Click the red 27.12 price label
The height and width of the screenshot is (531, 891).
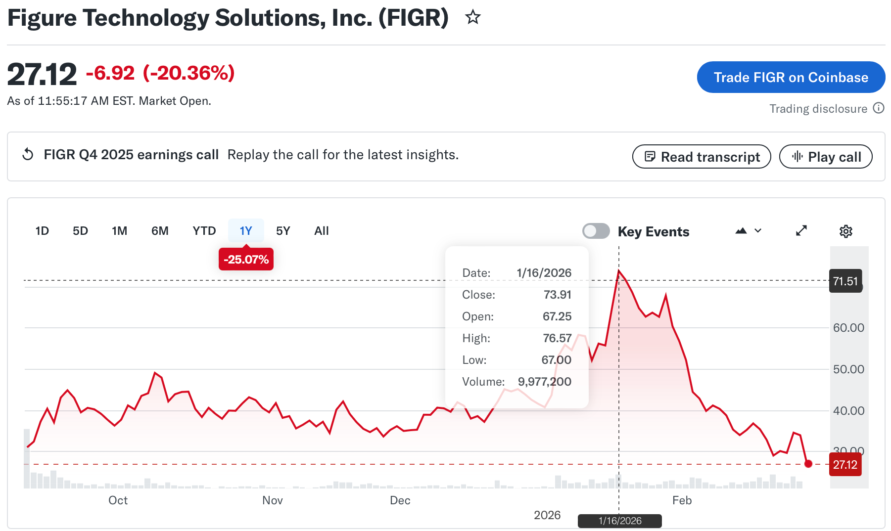pos(845,464)
